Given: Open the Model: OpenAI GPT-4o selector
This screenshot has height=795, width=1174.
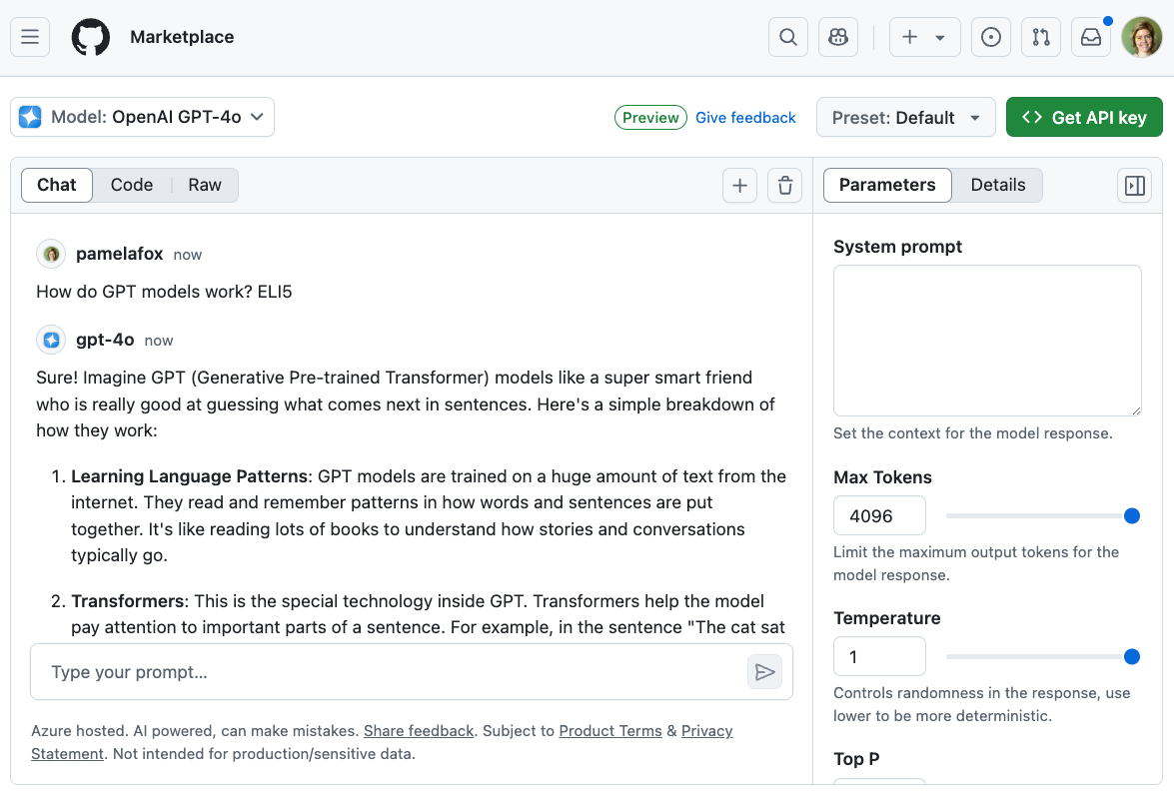Looking at the screenshot, I should (142, 117).
